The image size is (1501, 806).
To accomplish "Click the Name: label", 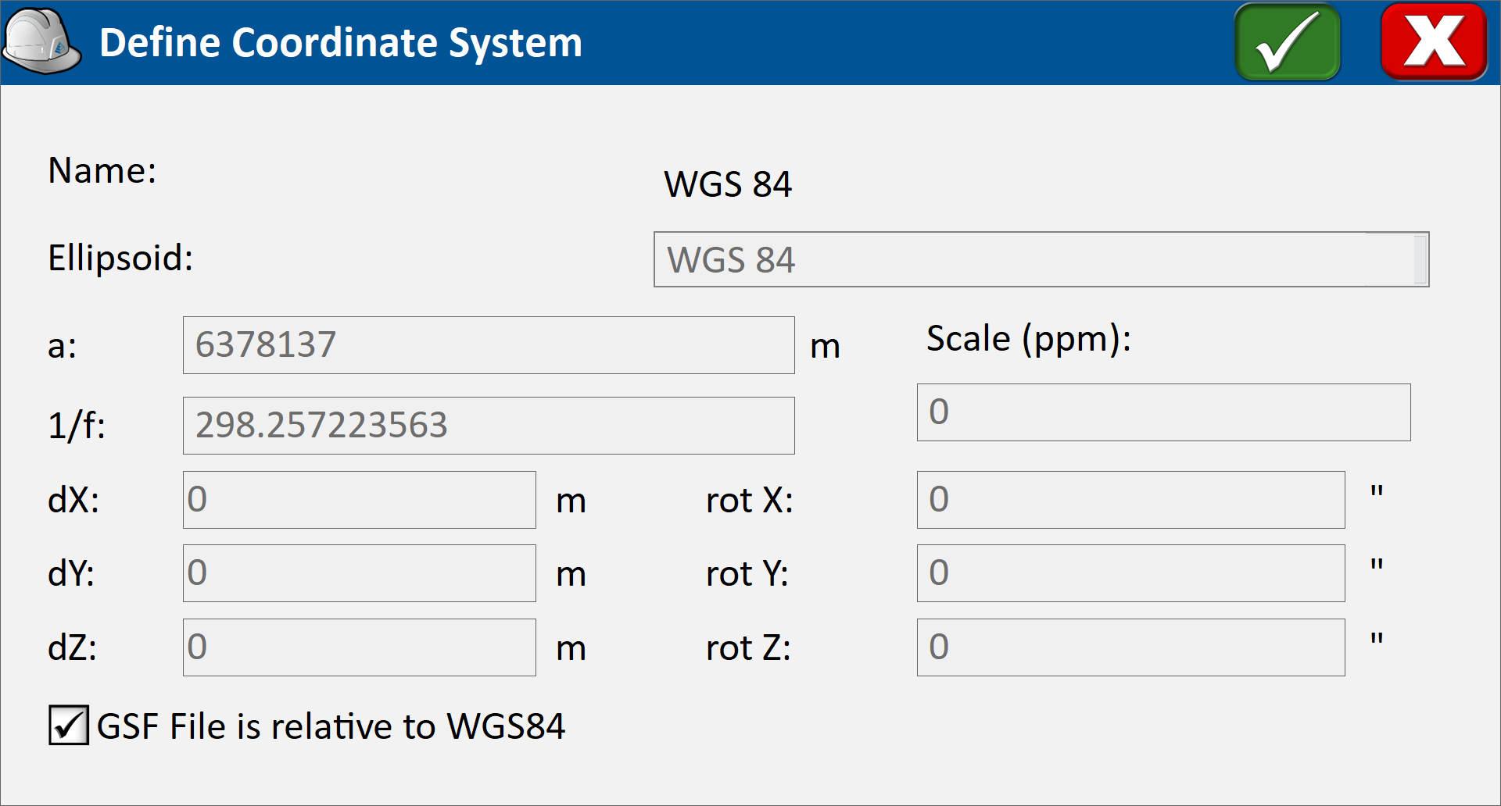I will pos(102,170).
